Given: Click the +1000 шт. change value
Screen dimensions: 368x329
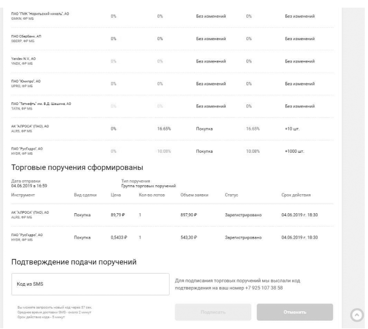Looking at the screenshot, I should tap(295, 151).
